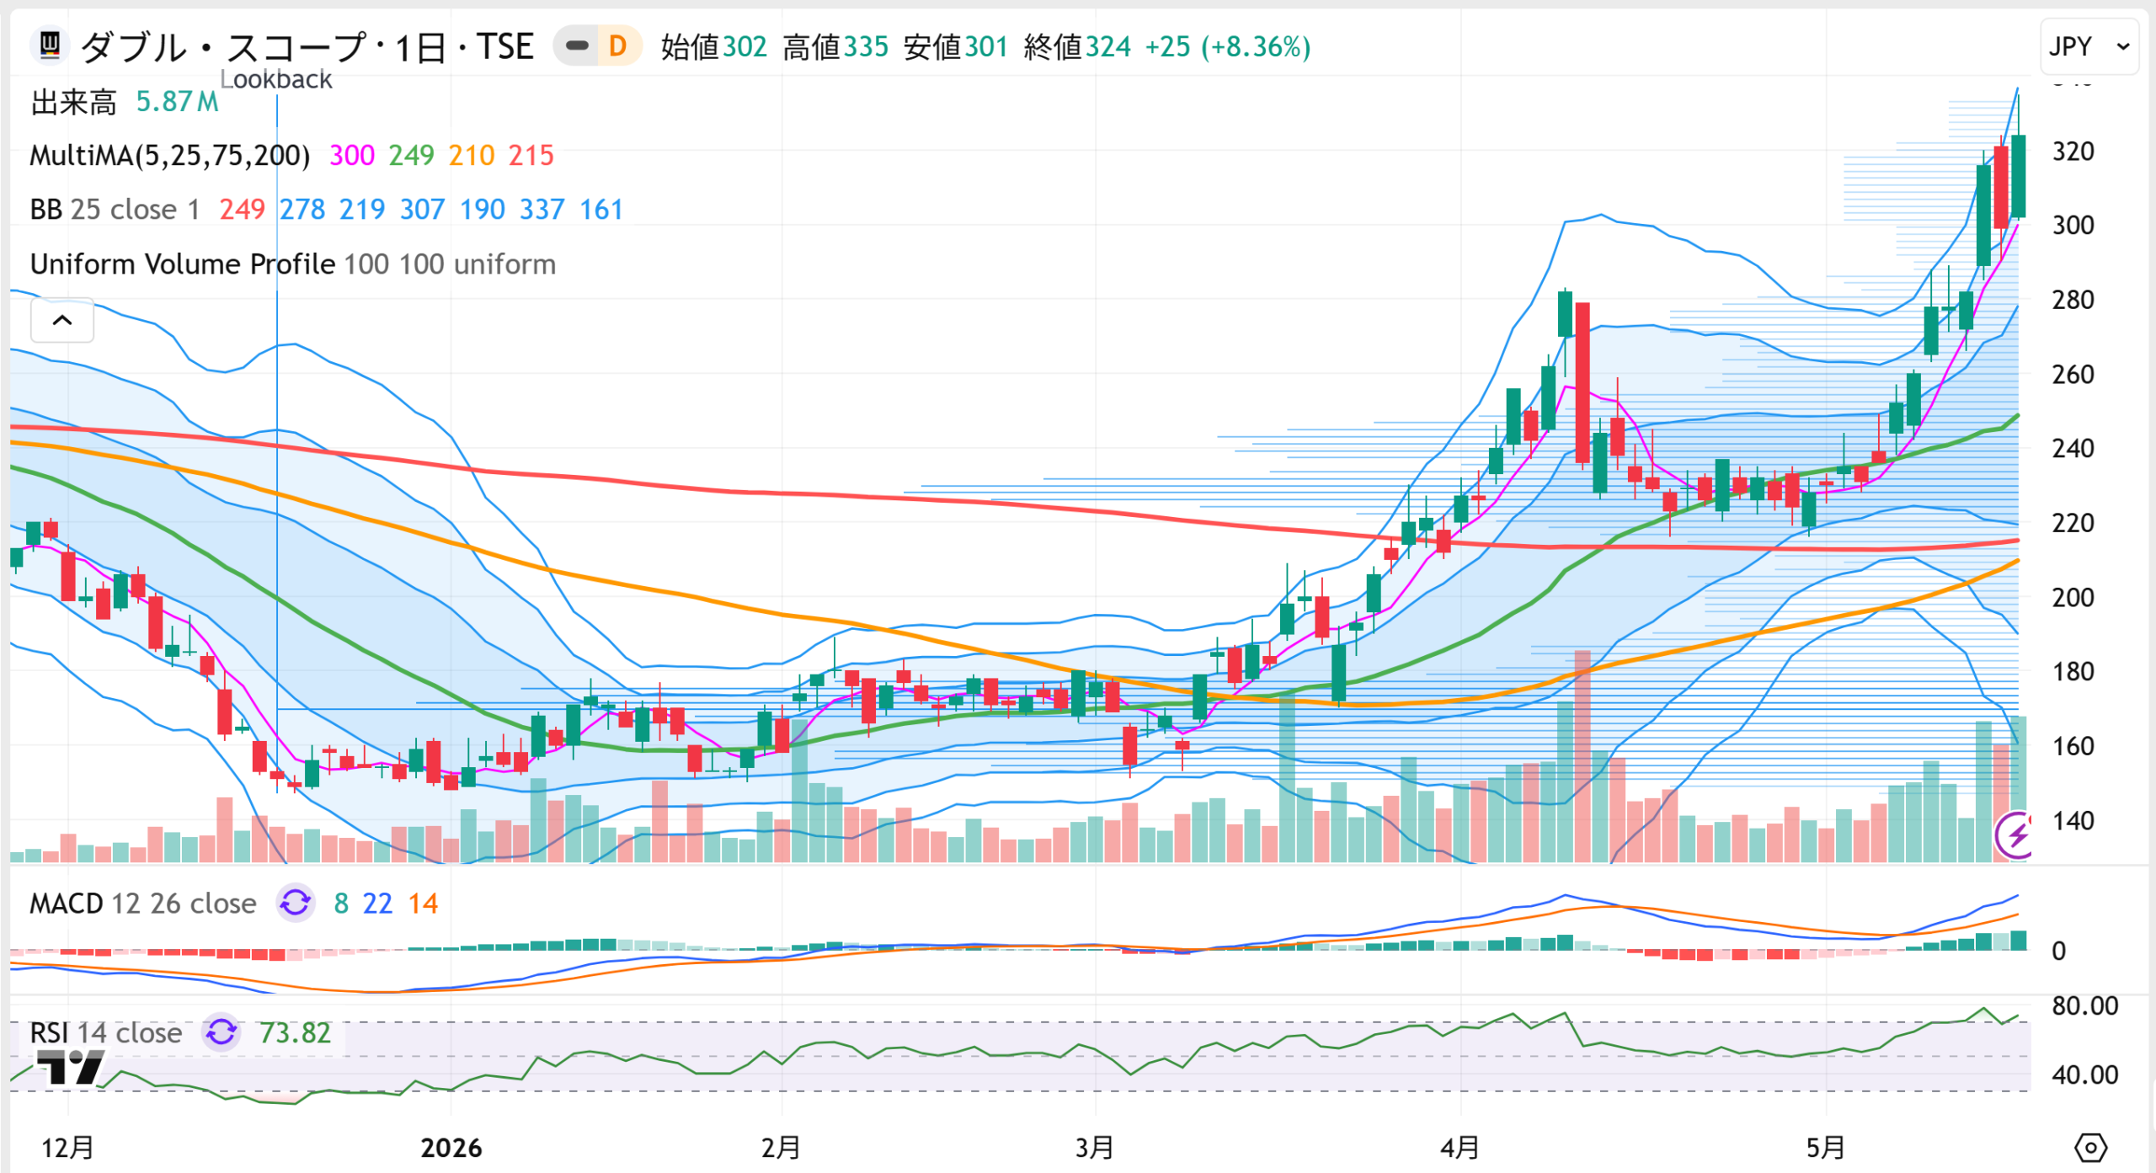The image size is (2156, 1173).
Task: Click the 出来高 volume label
Action: (73, 102)
